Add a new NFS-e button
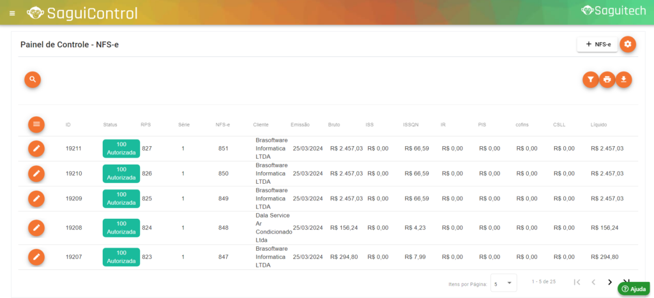 (x=597, y=44)
